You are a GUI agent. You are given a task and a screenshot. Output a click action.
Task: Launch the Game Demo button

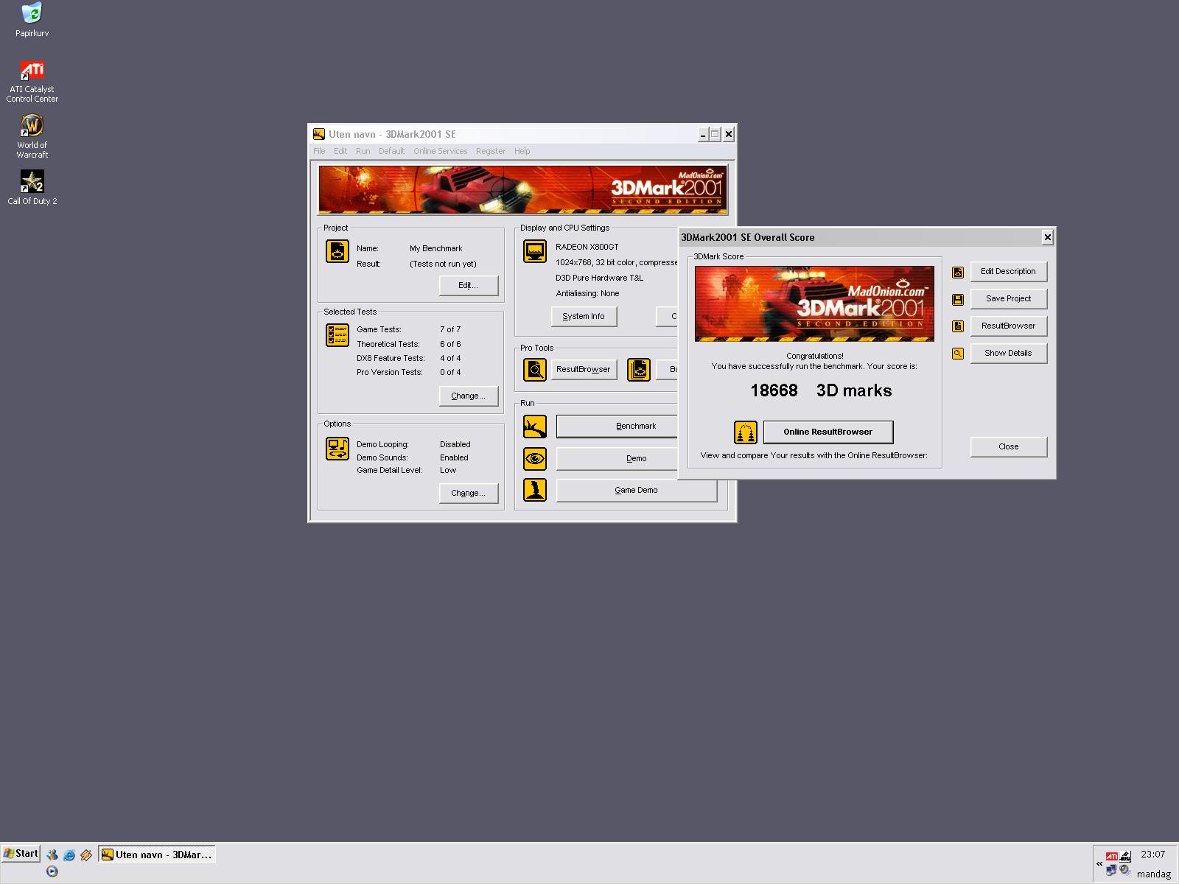point(637,491)
